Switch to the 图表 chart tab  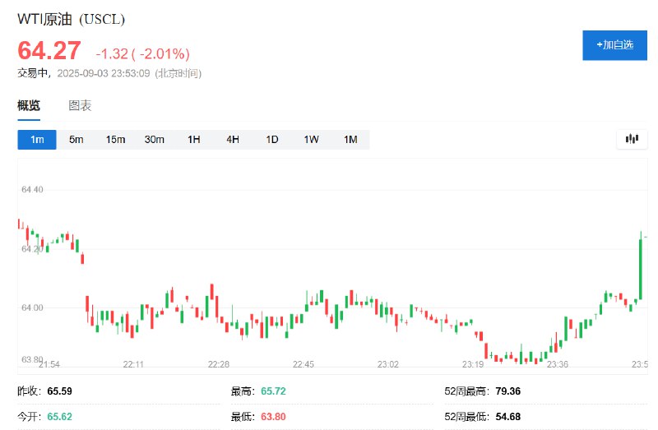80,105
